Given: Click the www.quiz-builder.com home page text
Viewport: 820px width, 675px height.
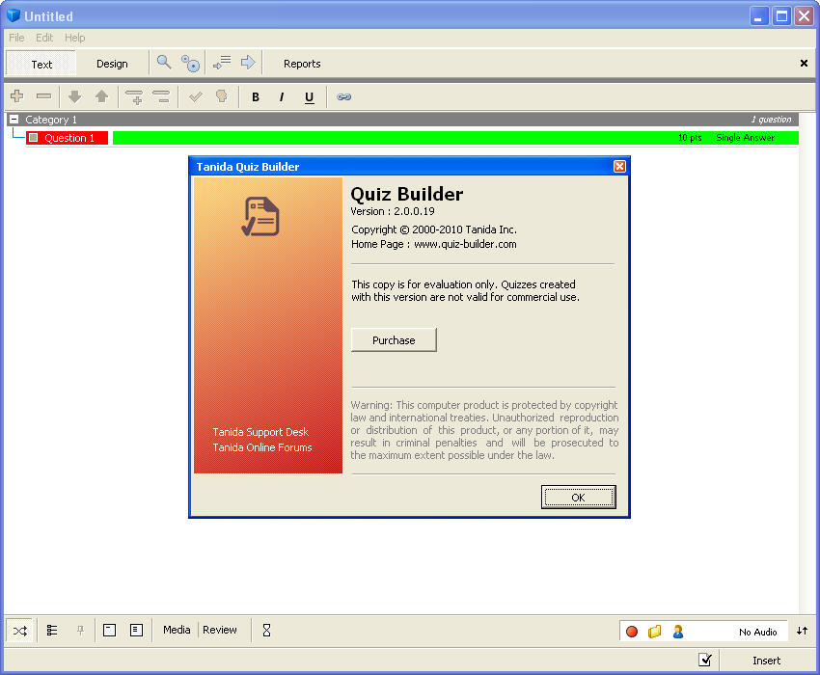Looking at the screenshot, I should point(465,244).
